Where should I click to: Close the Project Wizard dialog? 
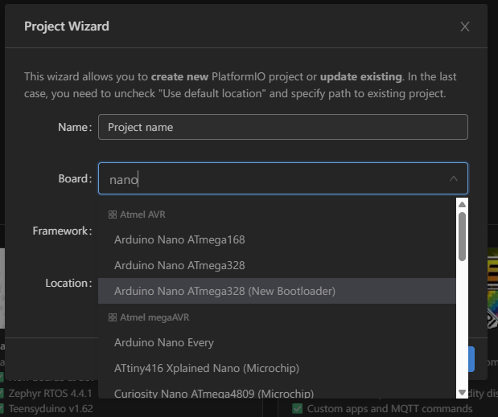click(x=465, y=27)
